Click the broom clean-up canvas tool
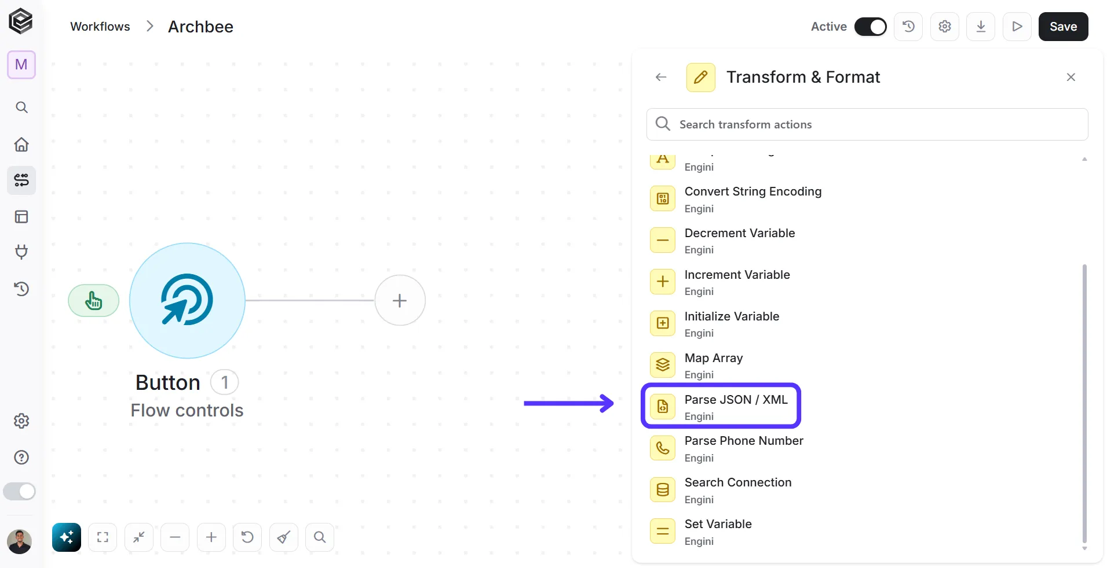 [x=284, y=537]
